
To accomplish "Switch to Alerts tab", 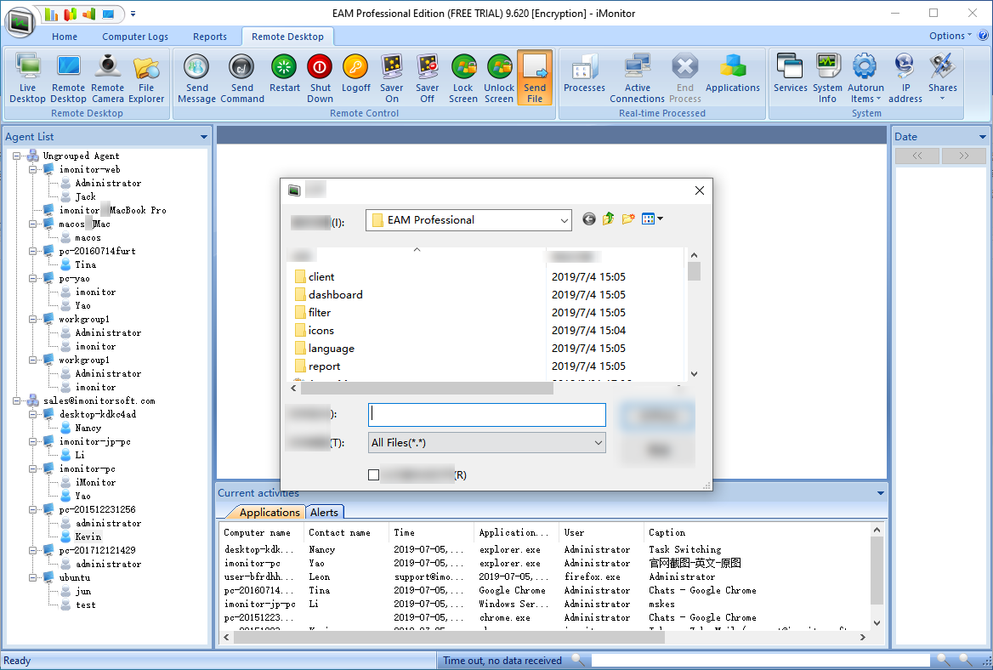I will [324, 513].
